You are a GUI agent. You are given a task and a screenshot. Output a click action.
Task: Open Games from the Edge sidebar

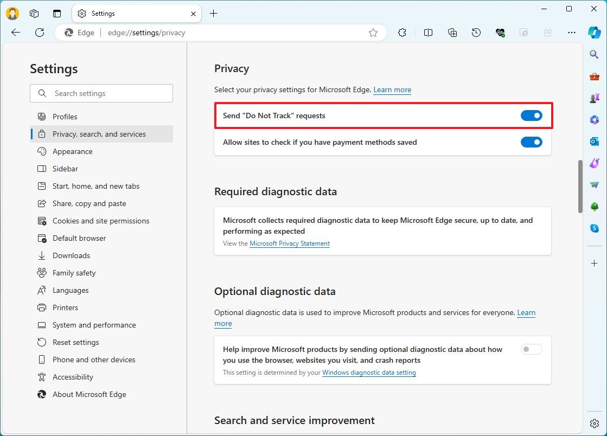click(x=593, y=98)
